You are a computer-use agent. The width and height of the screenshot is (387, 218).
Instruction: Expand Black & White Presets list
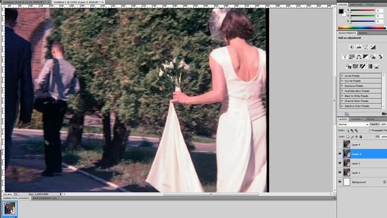click(342, 96)
